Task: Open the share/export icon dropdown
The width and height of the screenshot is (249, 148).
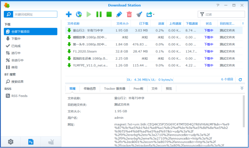Action: 150,14
